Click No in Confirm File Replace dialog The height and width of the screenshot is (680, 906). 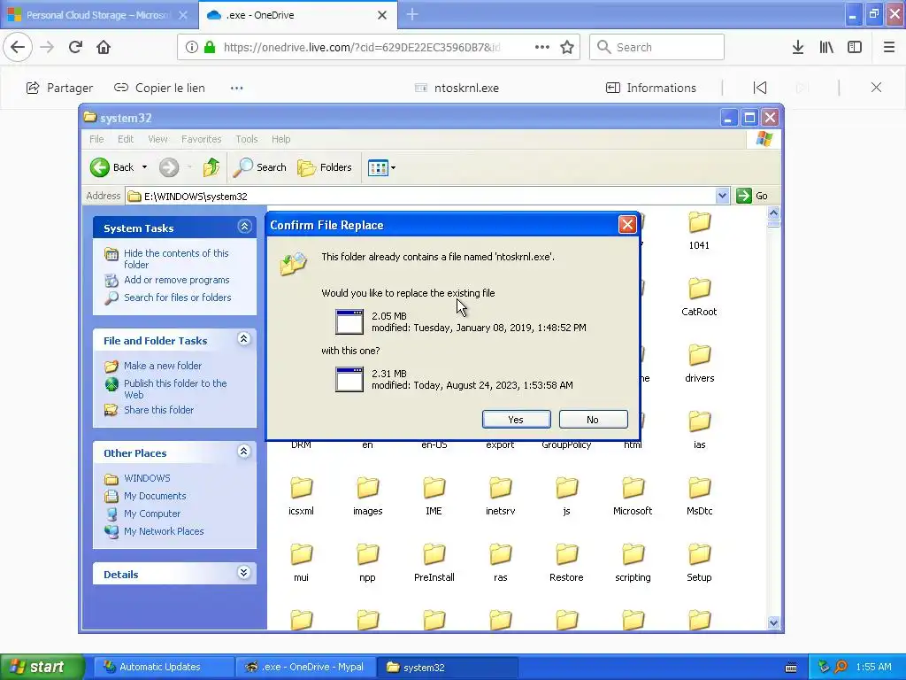593,419
